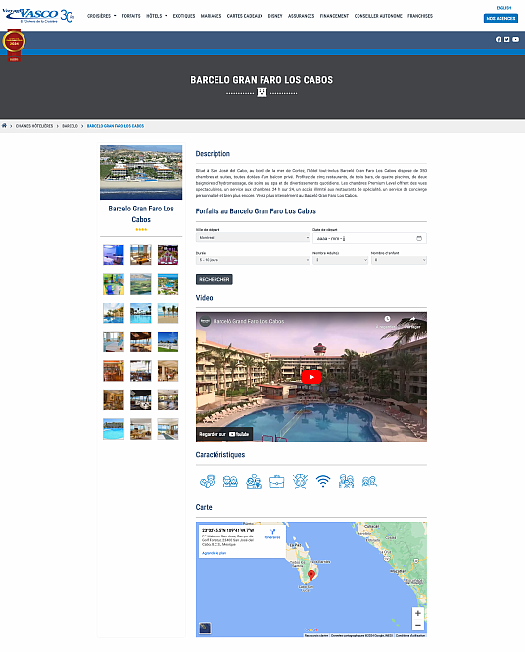Zoom in on the map
The image size is (525, 652).
point(417,613)
